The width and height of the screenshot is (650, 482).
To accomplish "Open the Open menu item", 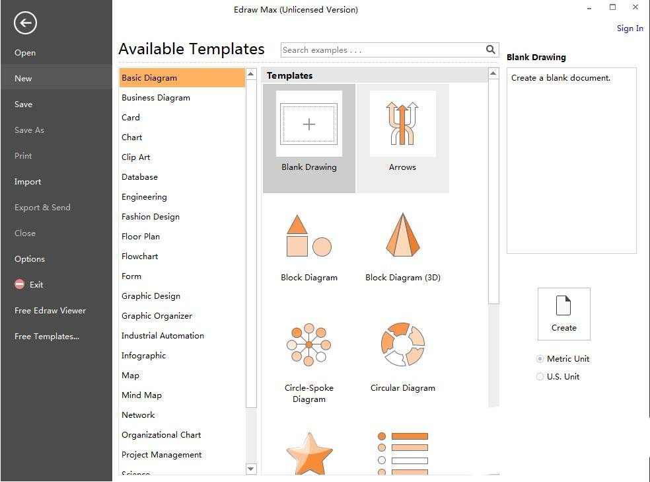I will [25, 53].
